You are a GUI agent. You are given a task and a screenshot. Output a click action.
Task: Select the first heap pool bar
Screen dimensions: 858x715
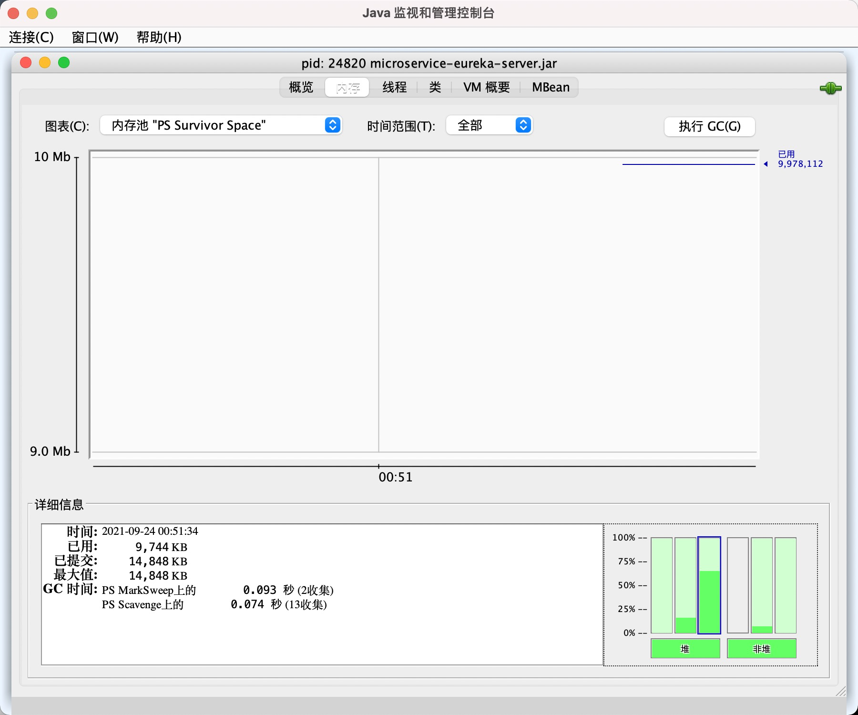coord(662,585)
